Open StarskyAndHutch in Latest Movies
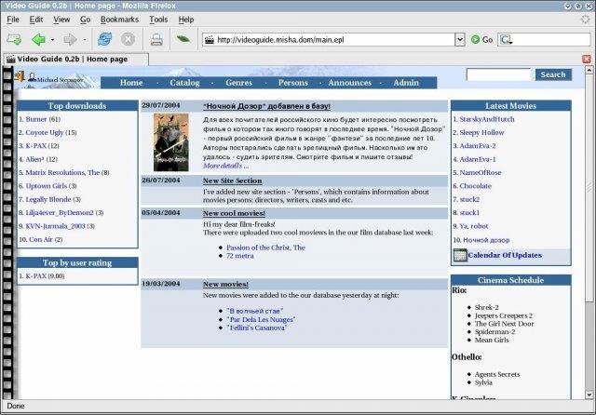Image resolution: width=596 pixels, height=415 pixels. tap(487, 119)
